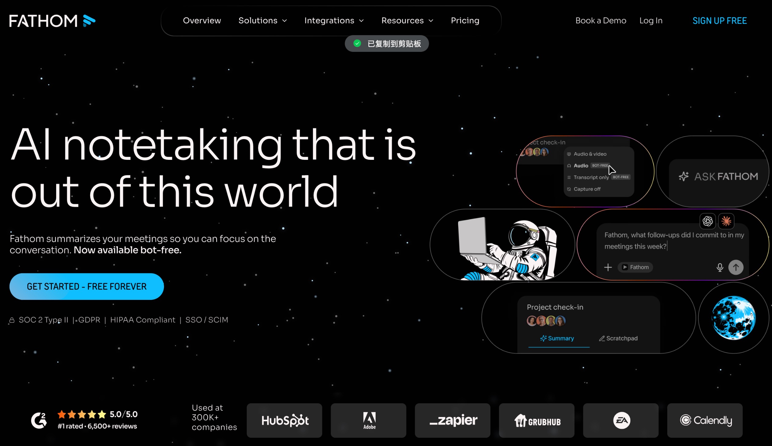This screenshot has height=446, width=772.
Task: Click the five-star rating row
Action: coord(82,415)
